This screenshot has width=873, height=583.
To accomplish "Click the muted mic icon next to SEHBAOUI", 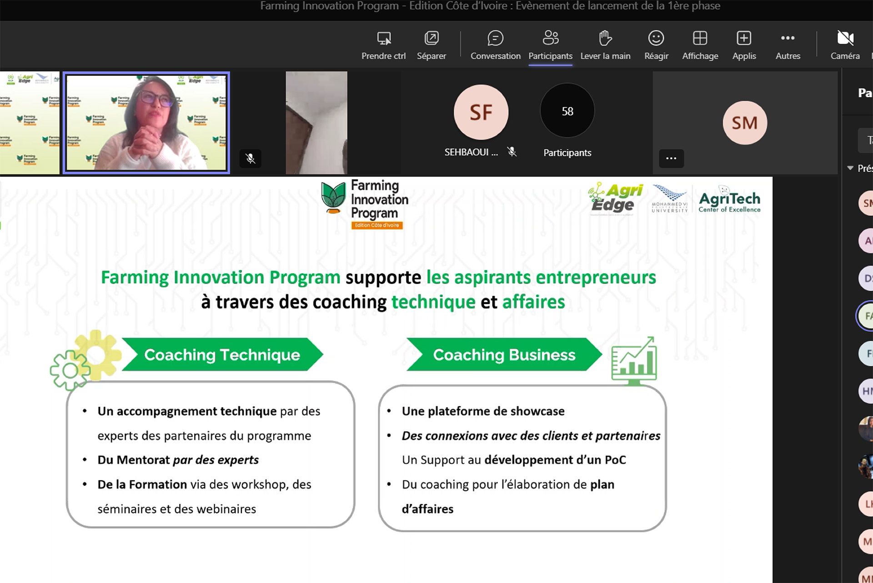I will pos(512,152).
